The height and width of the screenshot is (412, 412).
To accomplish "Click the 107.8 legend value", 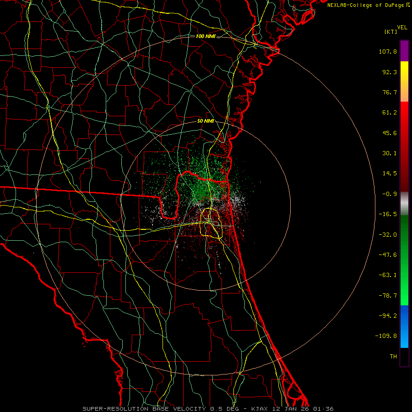I will (388, 51).
